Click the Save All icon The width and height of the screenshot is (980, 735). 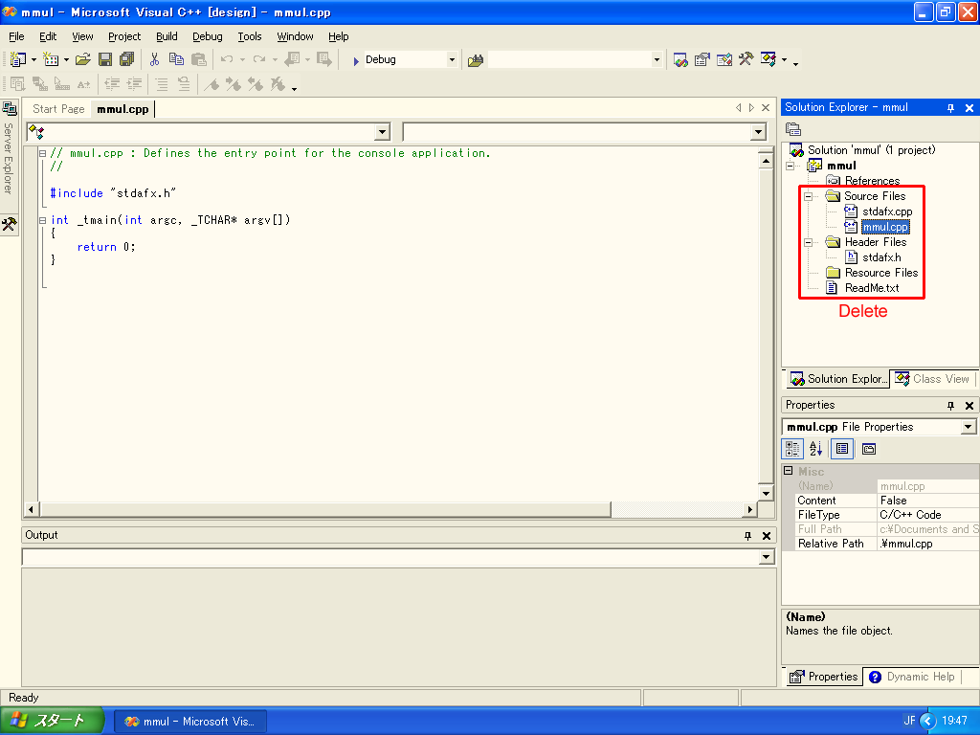point(127,60)
